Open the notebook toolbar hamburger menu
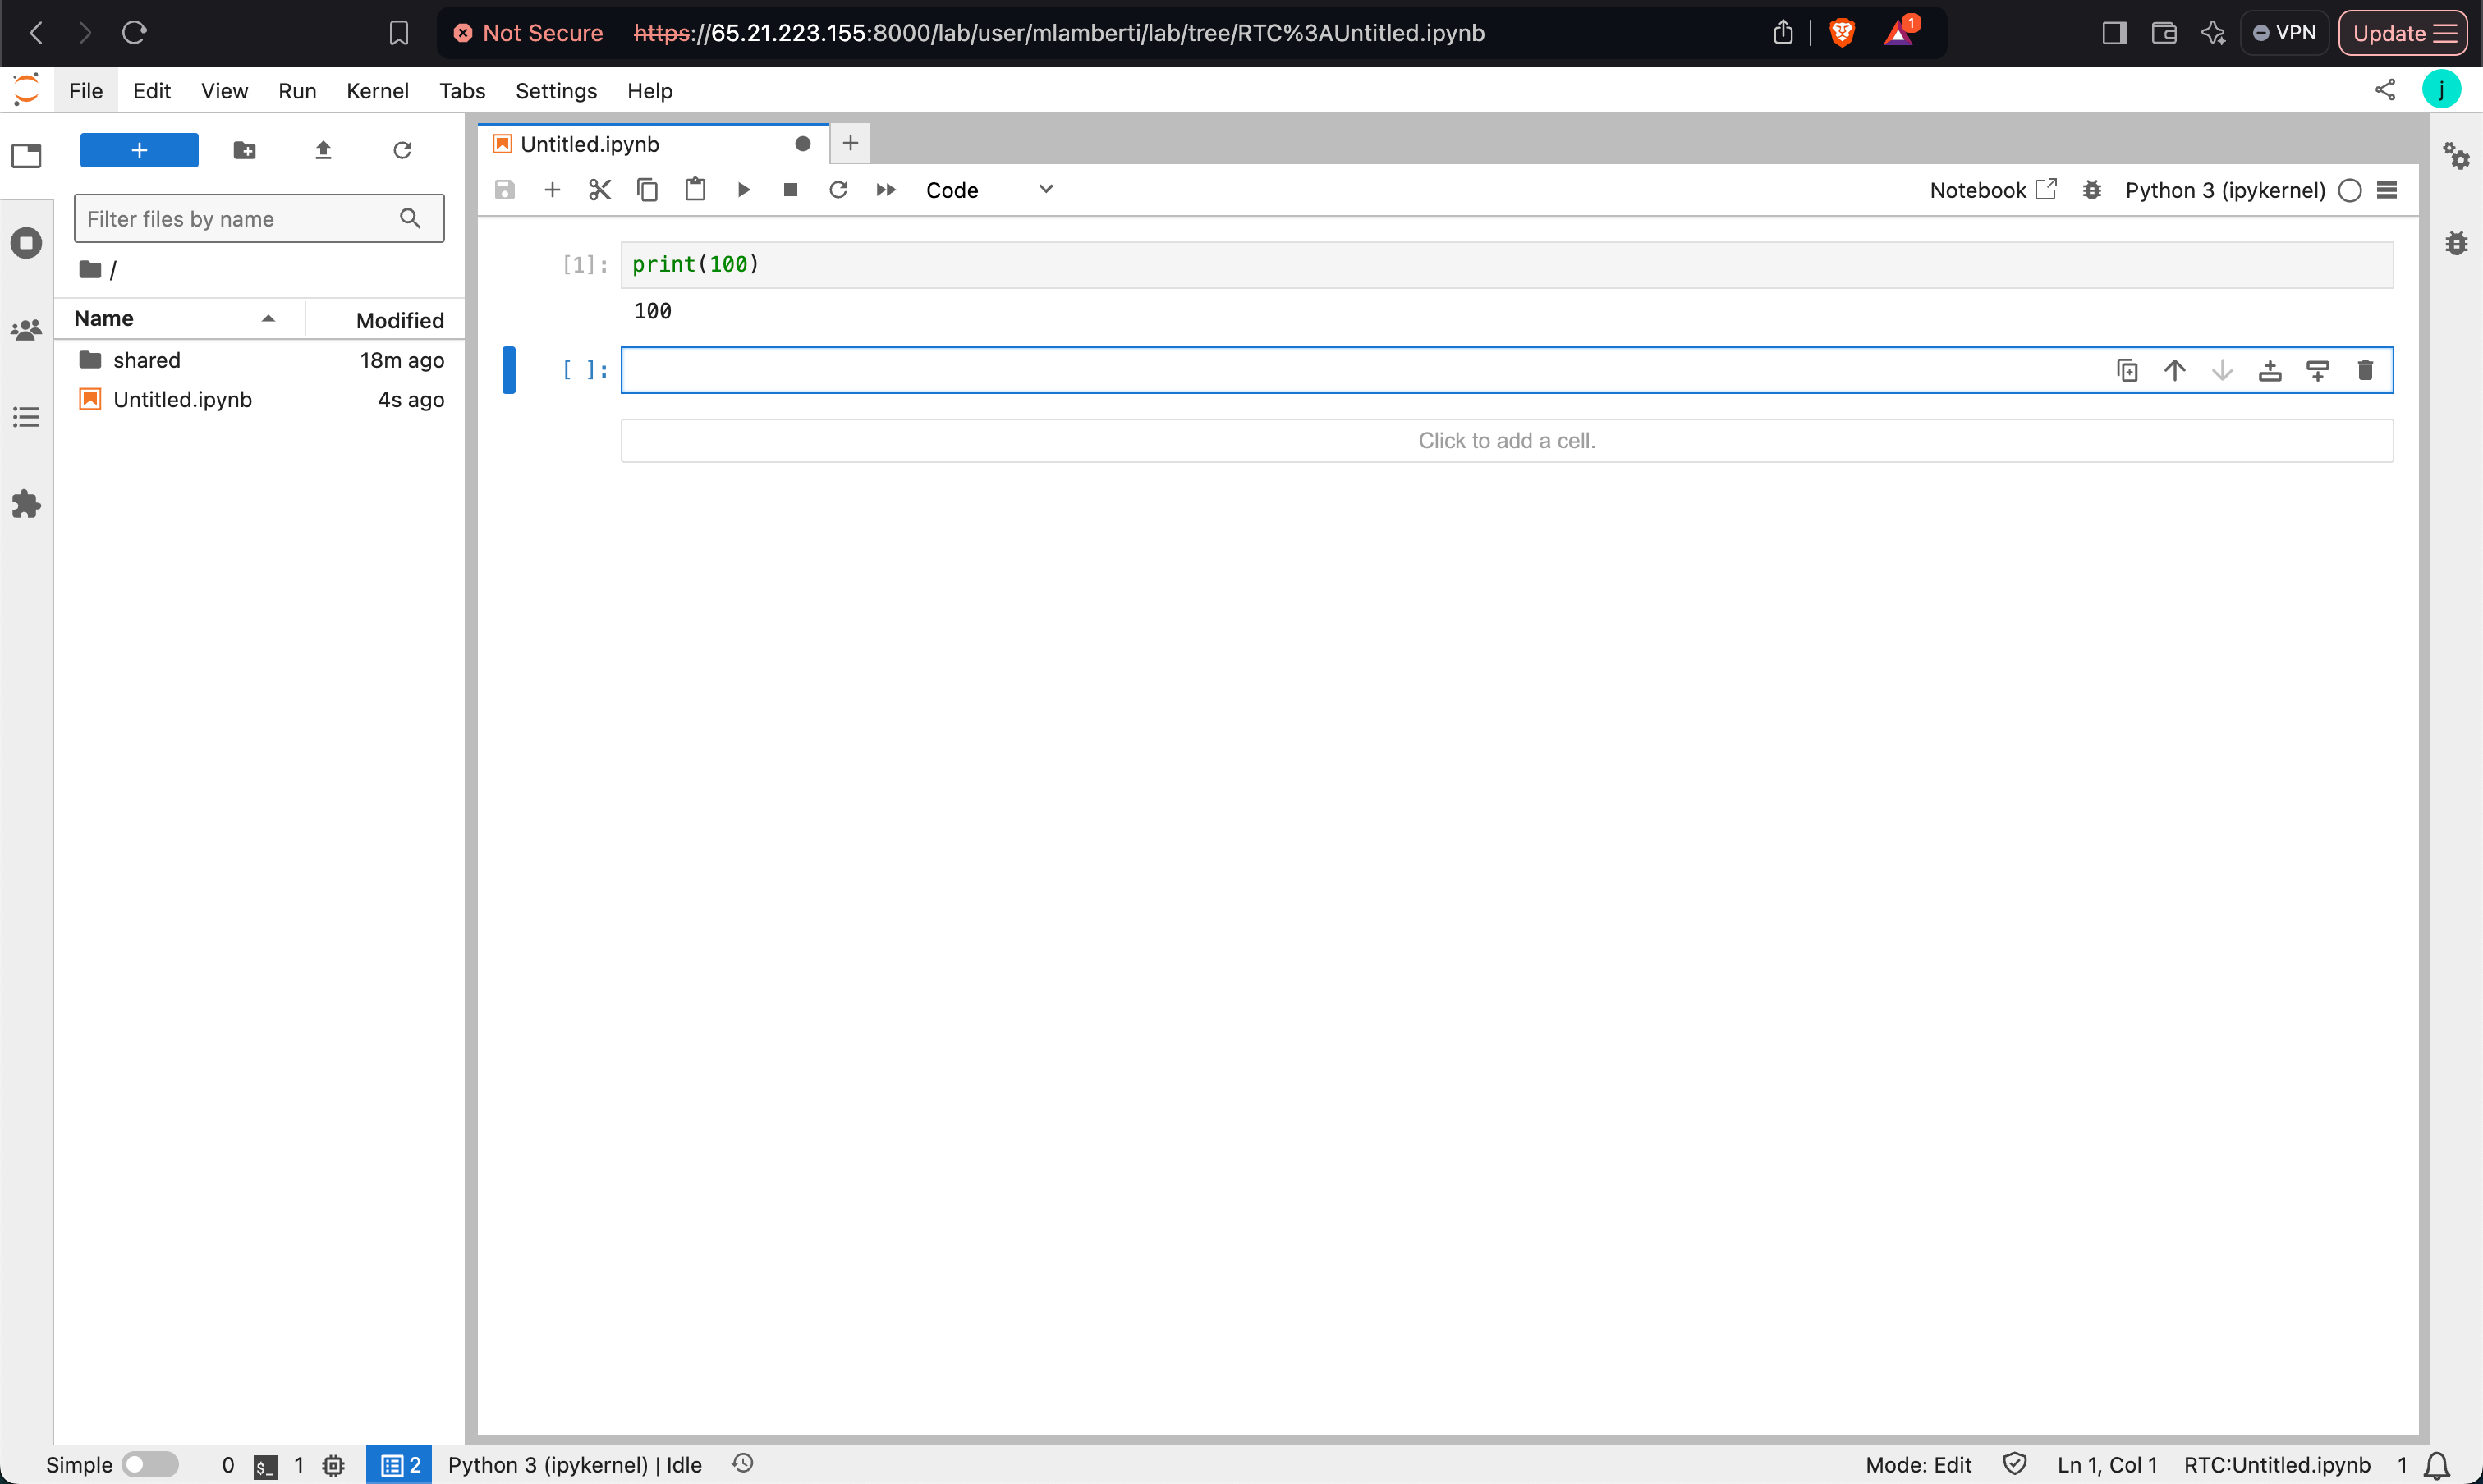The height and width of the screenshot is (1484, 2483). coord(2387,190)
